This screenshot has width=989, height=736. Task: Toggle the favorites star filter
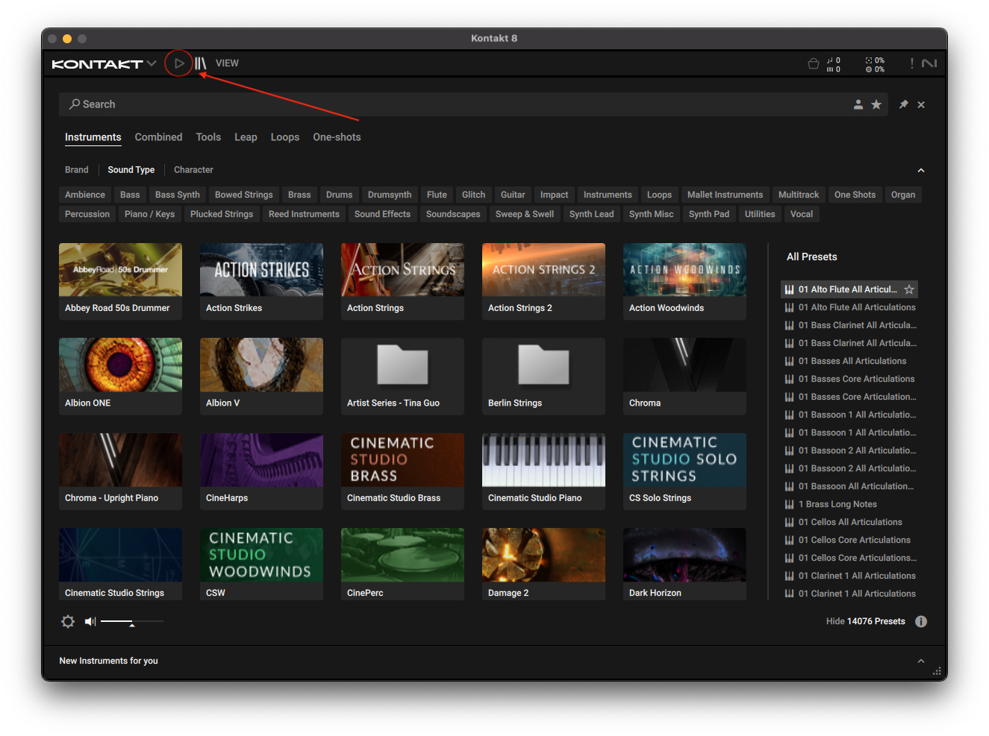click(876, 104)
